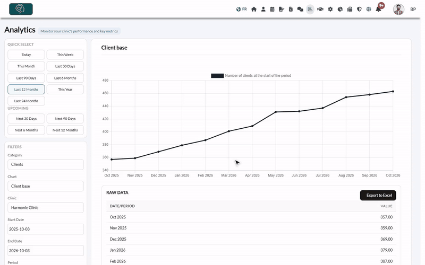
Task: Switch language to FR
Action: pos(242,9)
